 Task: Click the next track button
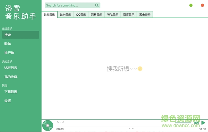197,123
